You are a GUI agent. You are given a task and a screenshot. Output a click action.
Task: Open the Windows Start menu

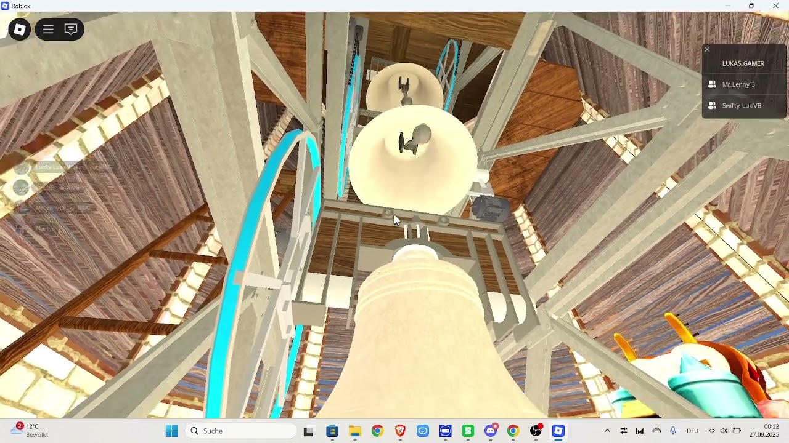pyautogui.click(x=171, y=431)
